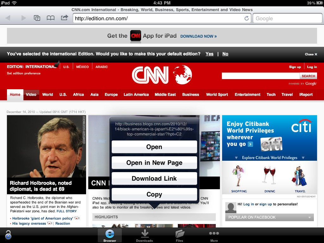Screen dimensions: 324x243
Task: Switch to the Downloads tab
Action: (x=144, y=235)
